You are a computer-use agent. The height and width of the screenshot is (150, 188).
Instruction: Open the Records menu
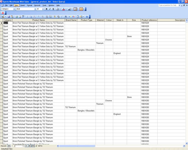coord(37,5)
